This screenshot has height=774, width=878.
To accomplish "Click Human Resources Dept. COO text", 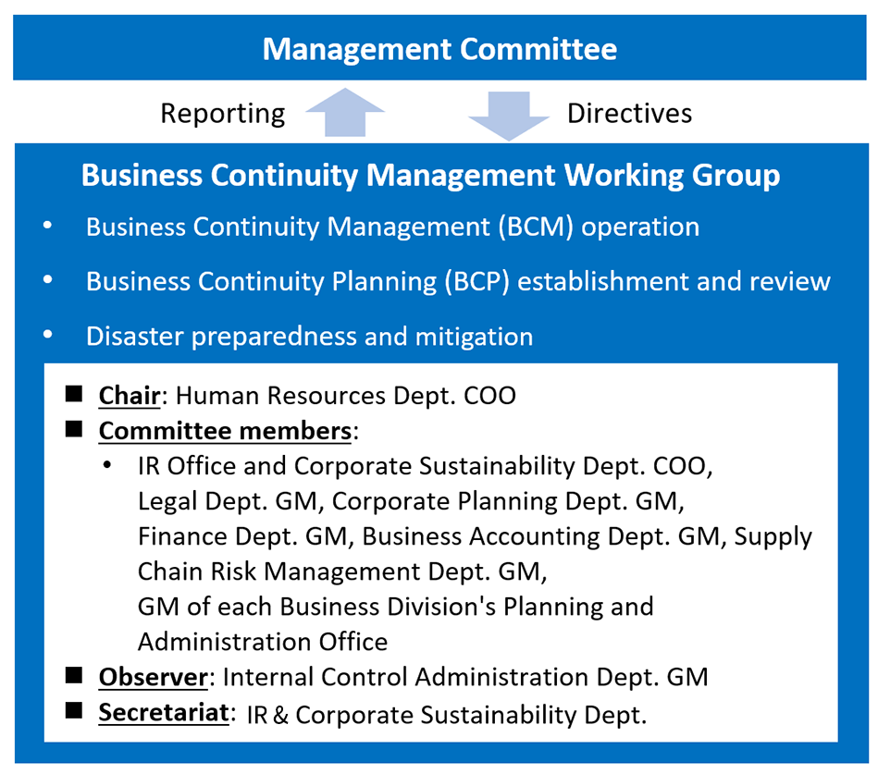I will pos(345,396).
